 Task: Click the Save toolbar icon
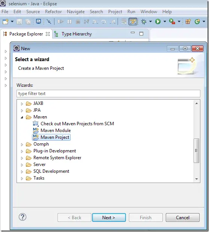click(19, 22)
